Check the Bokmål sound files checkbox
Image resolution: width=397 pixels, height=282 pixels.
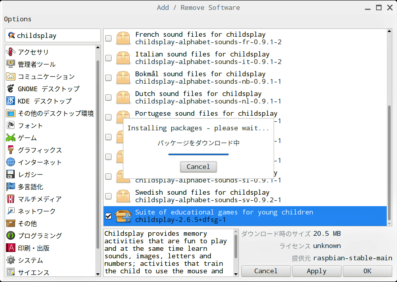108,78
